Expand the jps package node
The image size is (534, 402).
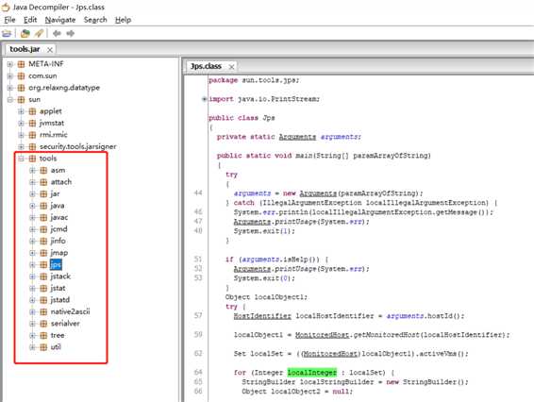32,265
